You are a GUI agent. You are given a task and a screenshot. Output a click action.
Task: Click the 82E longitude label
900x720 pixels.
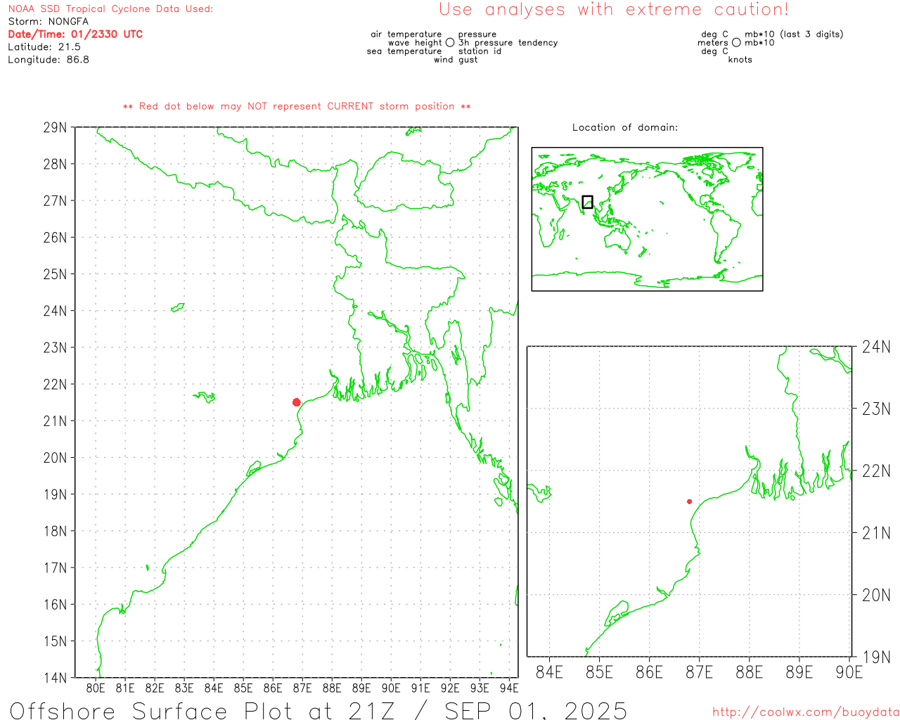click(155, 688)
